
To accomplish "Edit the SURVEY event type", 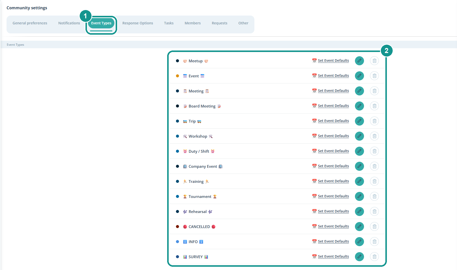I will (359, 257).
